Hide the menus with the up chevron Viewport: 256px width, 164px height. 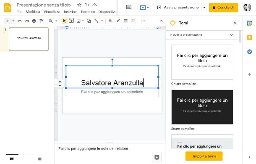coord(161,21)
